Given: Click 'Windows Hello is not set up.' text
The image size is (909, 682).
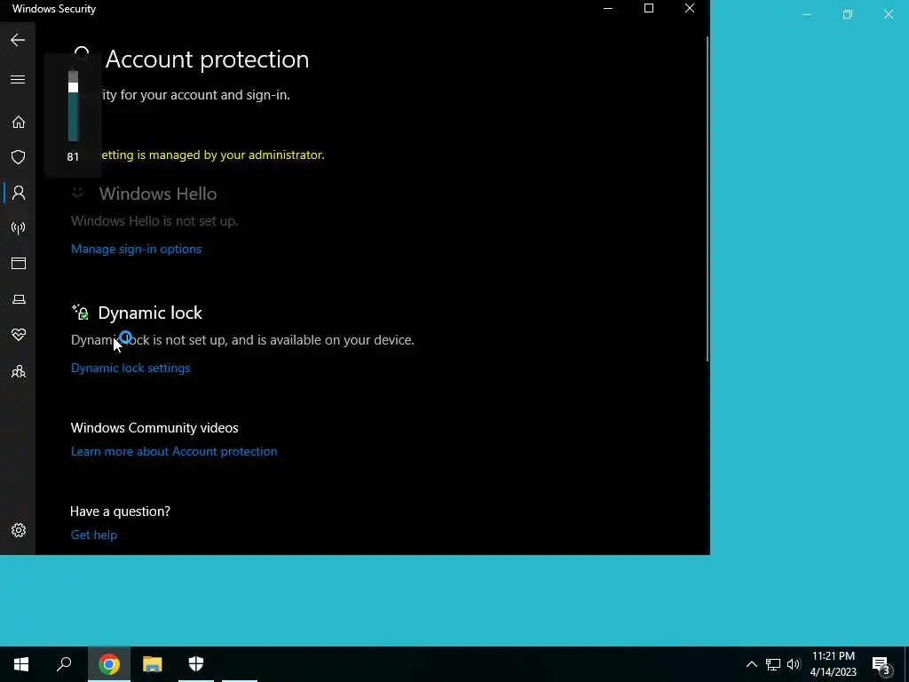Looking at the screenshot, I should coord(154,221).
